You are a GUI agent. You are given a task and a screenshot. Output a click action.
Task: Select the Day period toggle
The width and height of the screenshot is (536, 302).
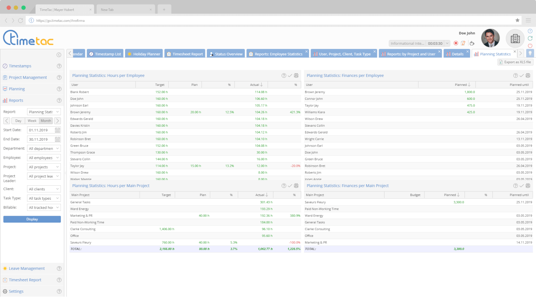coord(19,121)
